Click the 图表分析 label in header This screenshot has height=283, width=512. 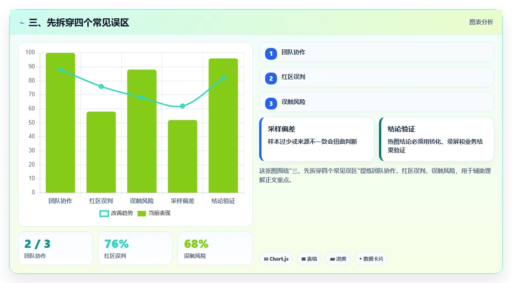pos(481,22)
